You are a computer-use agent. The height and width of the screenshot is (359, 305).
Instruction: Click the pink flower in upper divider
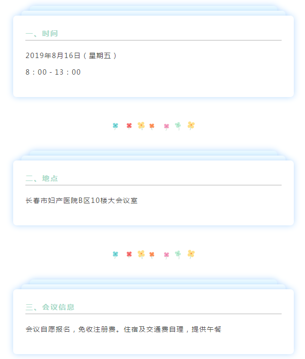[167, 127]
